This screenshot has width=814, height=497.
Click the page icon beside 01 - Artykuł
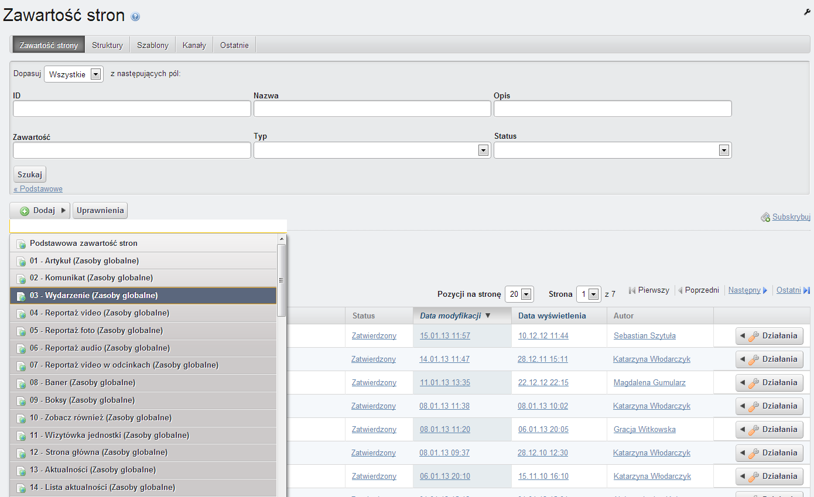tap(21, 261)
